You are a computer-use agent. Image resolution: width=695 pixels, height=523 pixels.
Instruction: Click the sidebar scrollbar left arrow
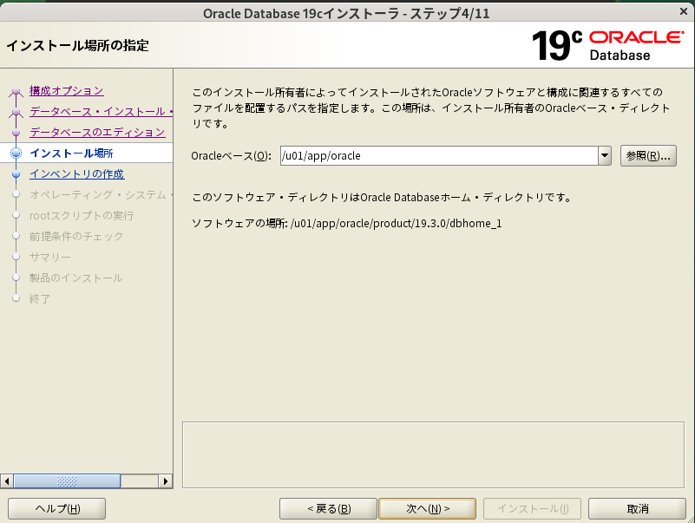click(7, 481)
